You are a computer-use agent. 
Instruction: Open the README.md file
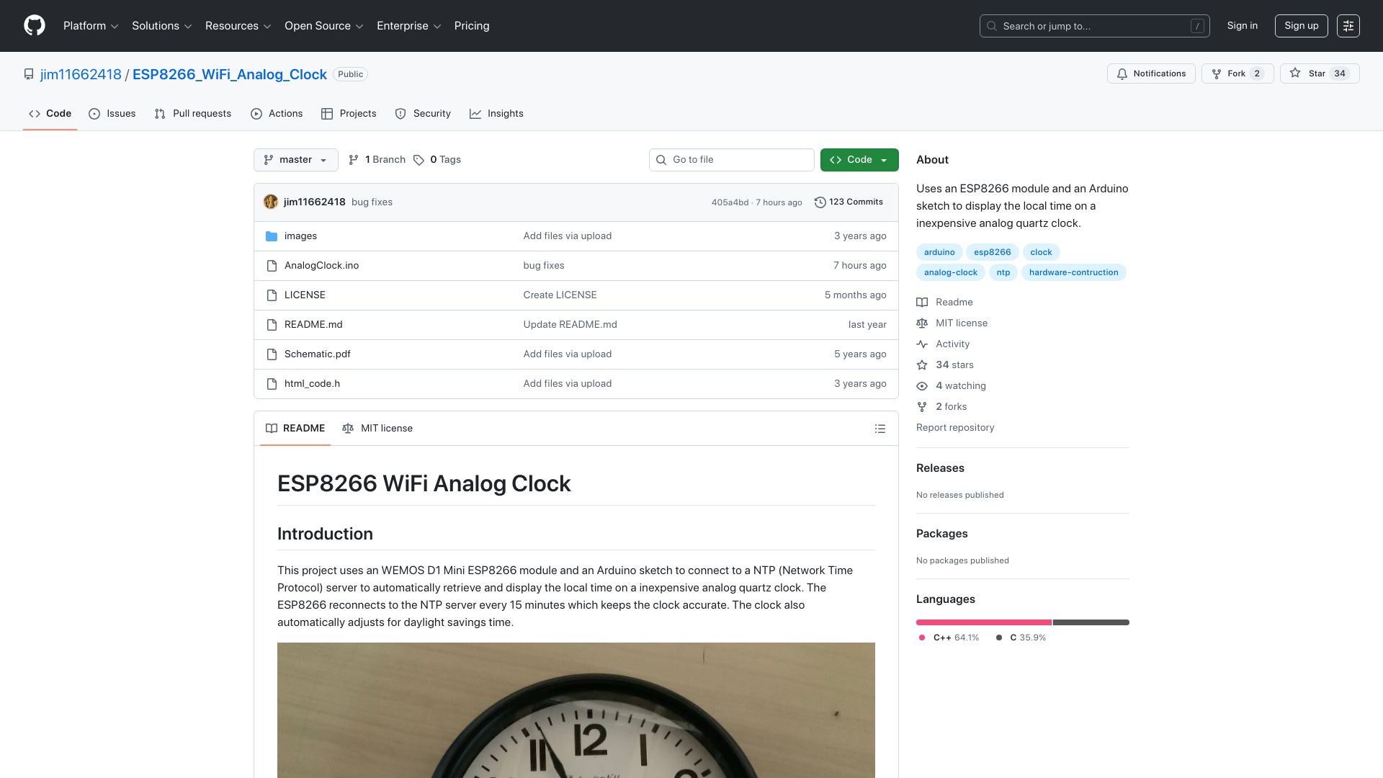[x=313, y=325]
